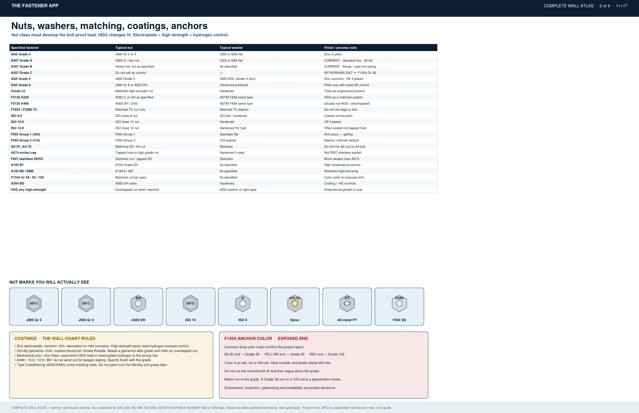Click the F594 SS nut icon

(399, 303)
